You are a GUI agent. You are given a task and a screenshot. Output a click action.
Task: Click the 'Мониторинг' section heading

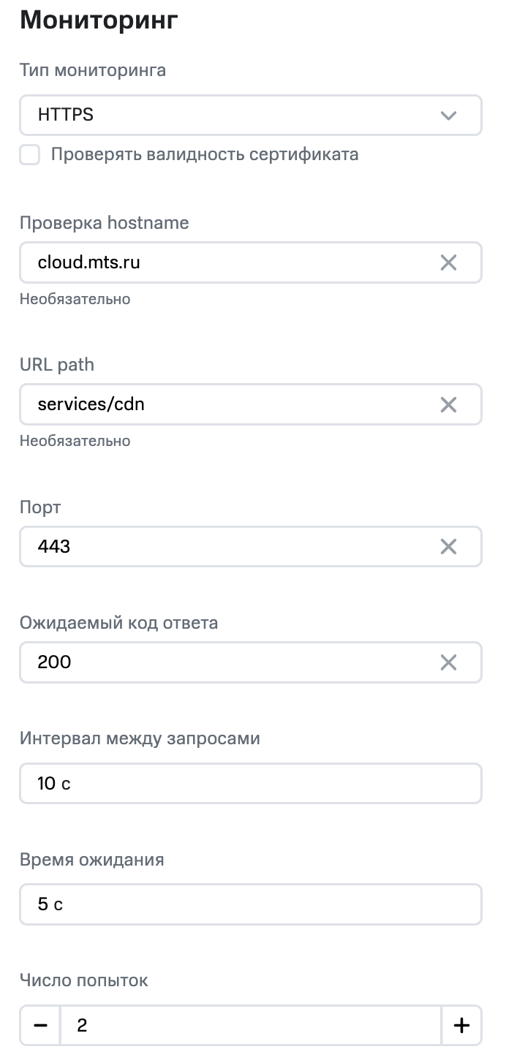click(99, 20)
